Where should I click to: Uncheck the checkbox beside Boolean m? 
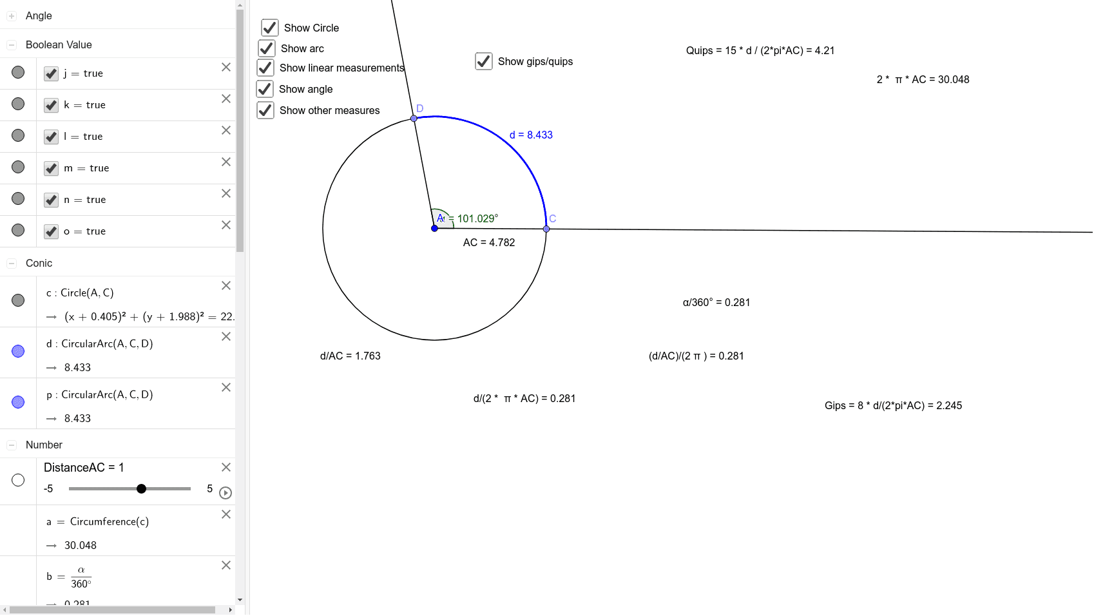point(51,168)
